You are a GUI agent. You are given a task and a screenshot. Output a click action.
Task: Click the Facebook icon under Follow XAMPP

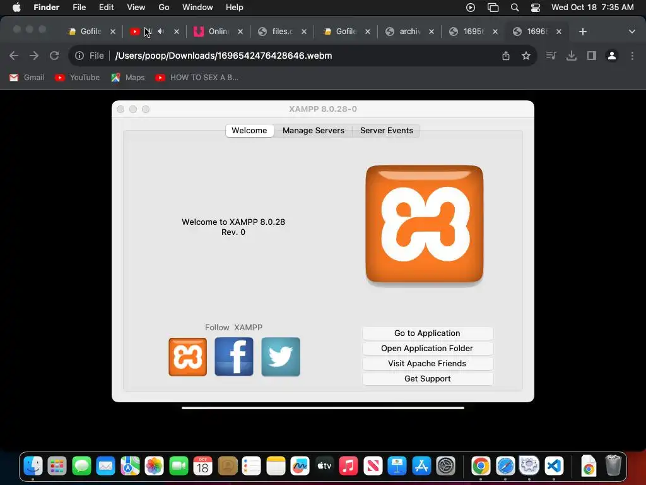pyautogui.click(x=234, y=357)
